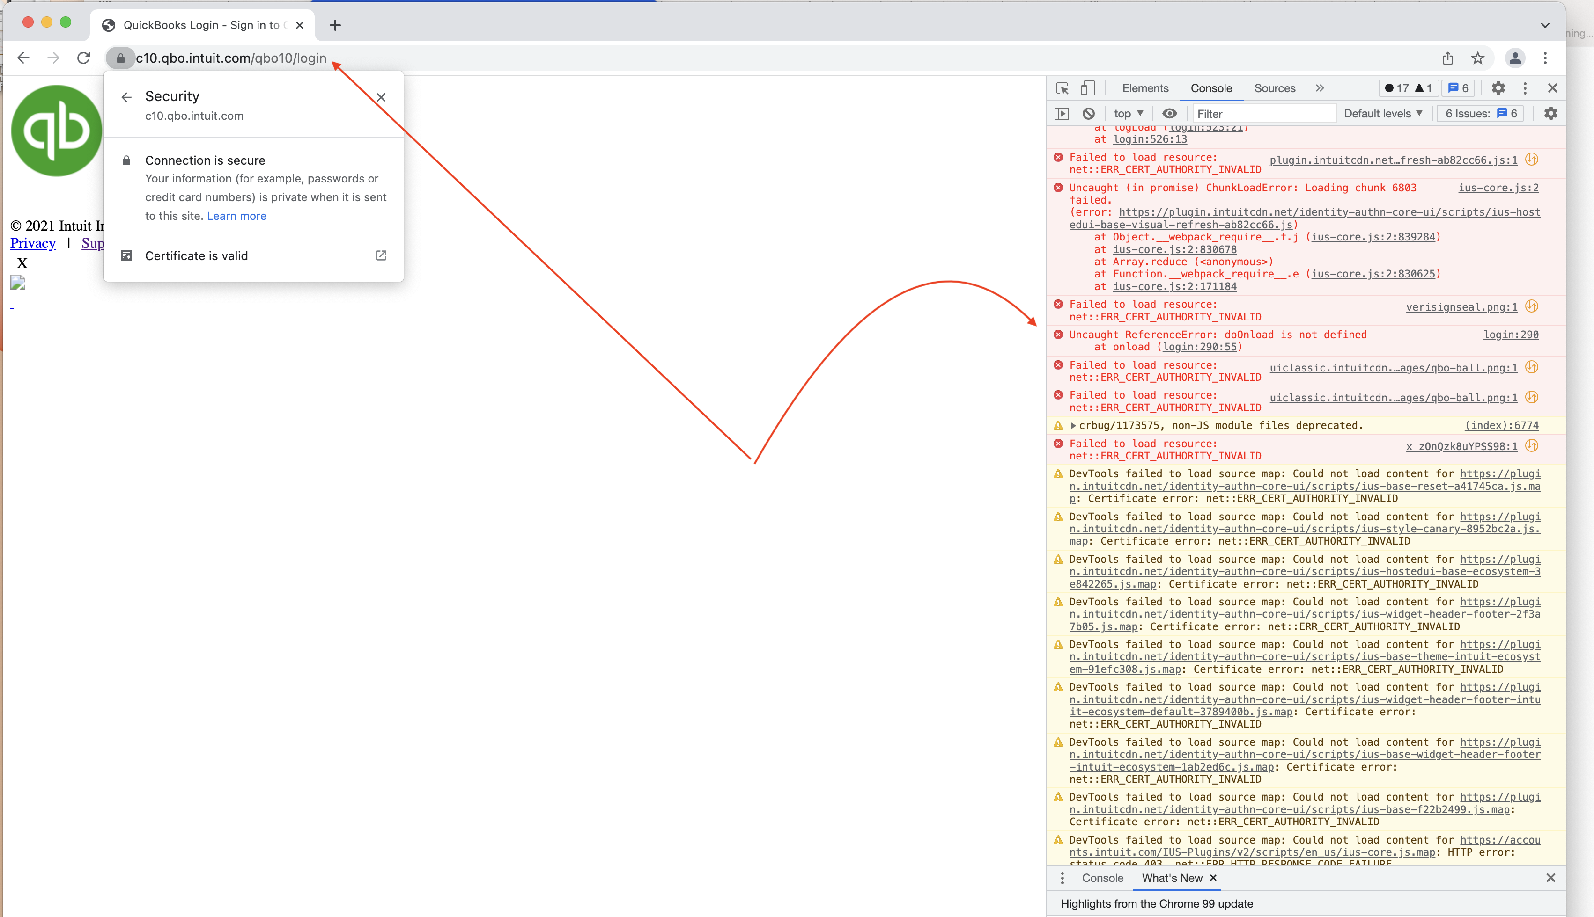Switch to the Sources tab
This screenshot has height=917, width=1594.
pyautogui.click(x=1275, y=88)
